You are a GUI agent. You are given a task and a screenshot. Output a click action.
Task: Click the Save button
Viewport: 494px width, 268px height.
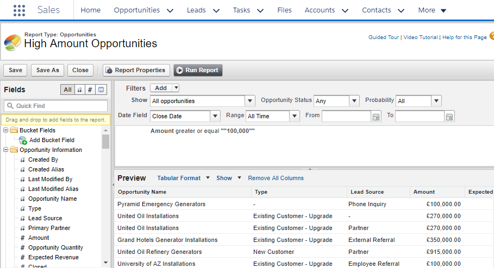click(x=15, y=70)
